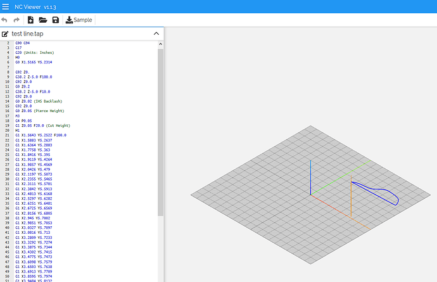
Task: Select line G0 Z0.02 (IHS Backlash)
Action: (39, 101)
